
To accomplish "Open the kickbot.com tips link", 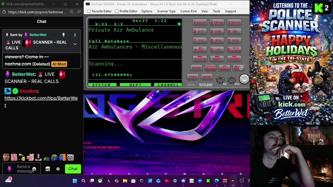I will pos(41,102).
